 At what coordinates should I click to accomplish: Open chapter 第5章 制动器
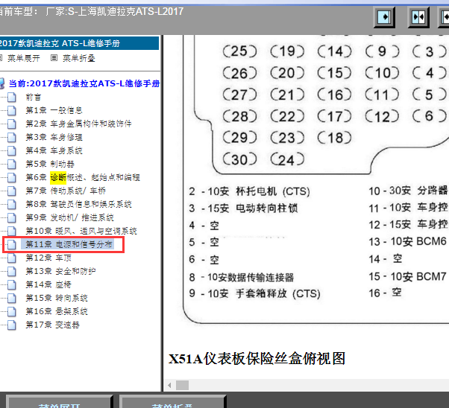[50, 164]
